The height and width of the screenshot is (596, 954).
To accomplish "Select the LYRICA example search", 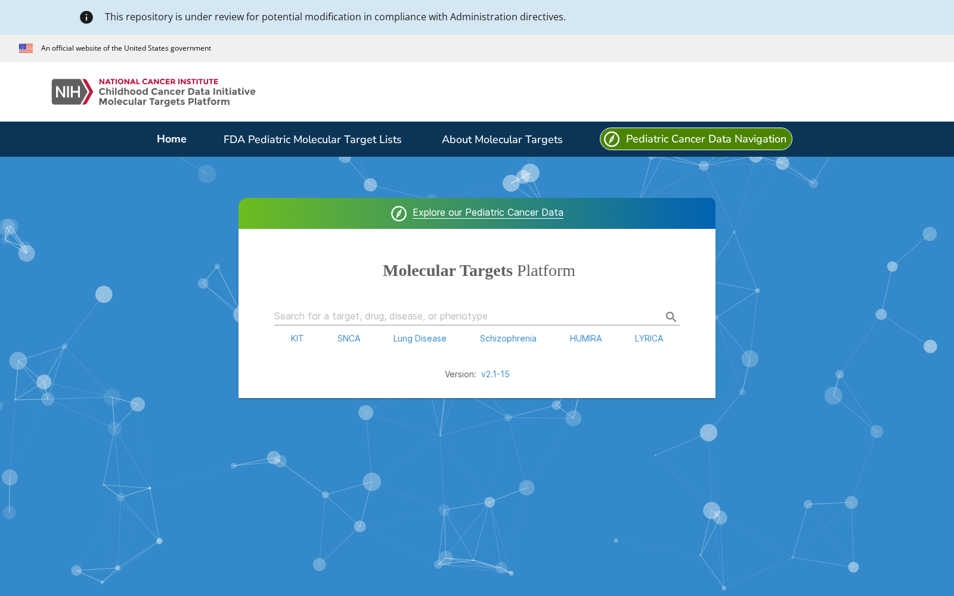I will point(649,339).
